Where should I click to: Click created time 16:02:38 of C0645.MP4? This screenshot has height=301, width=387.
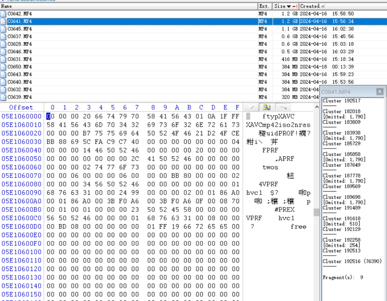(x=343, y=29)
